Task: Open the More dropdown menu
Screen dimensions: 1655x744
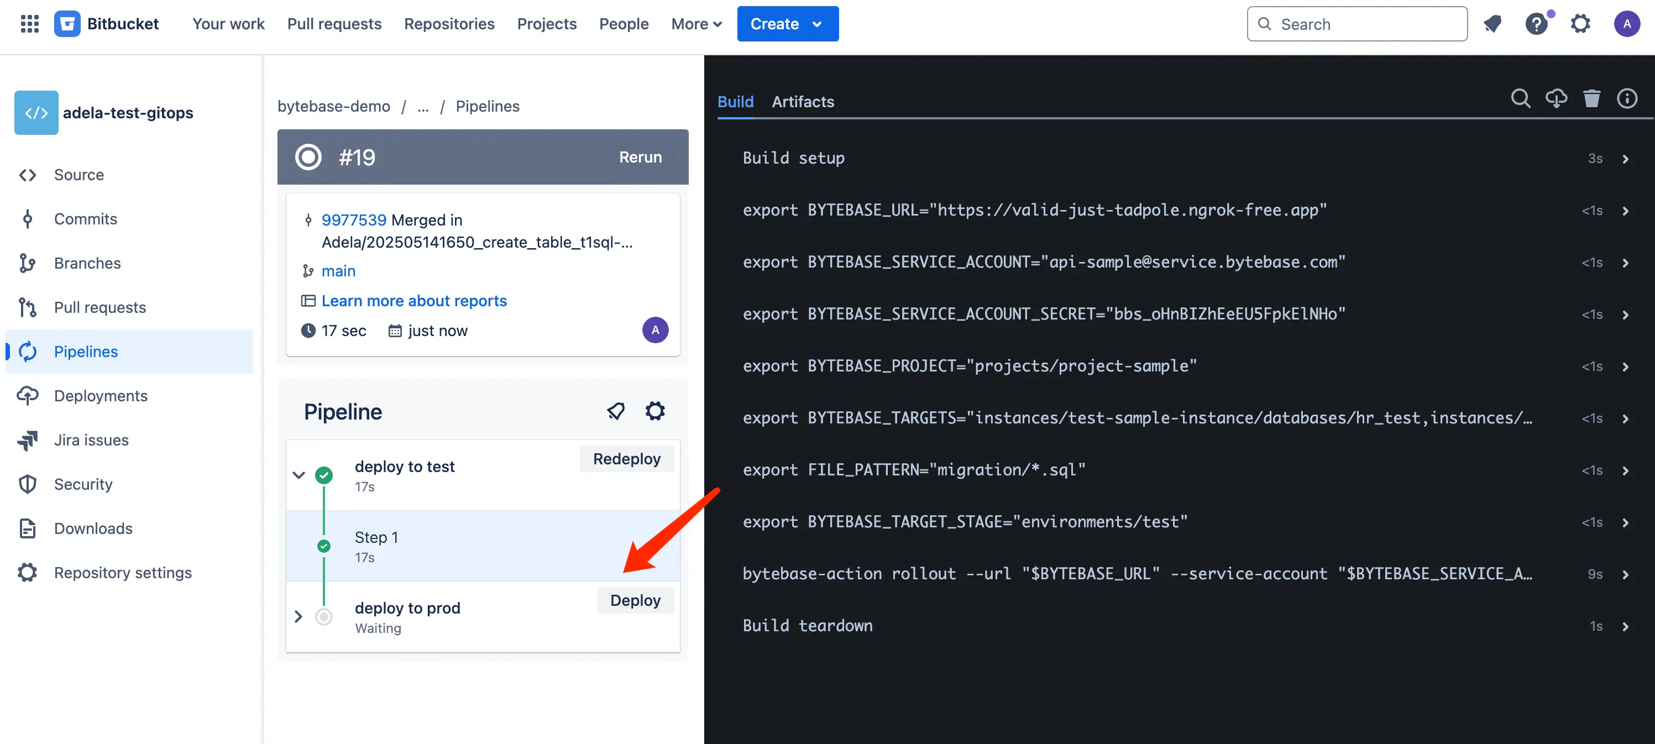Action: point(696,24)
